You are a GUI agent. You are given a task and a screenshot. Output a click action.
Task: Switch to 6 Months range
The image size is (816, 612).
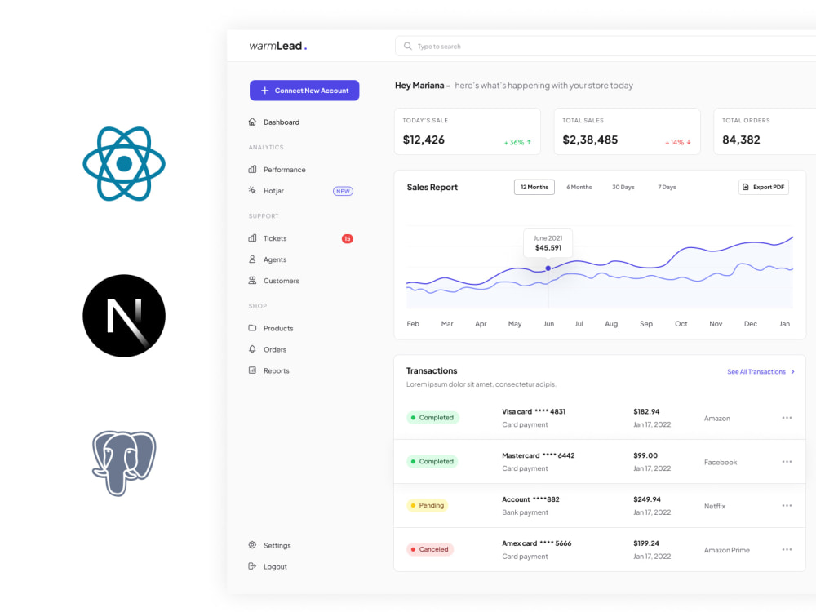pyautogui.click(x=579, y=188)
